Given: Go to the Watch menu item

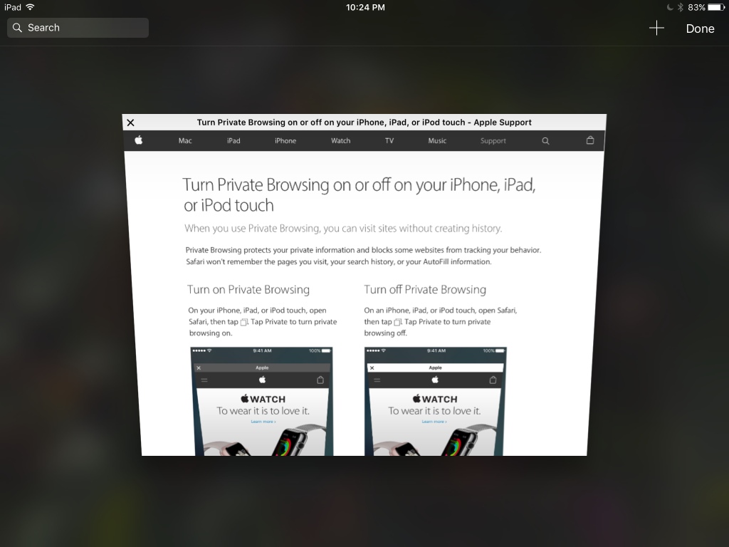Looking at the screenshot, I should (x=341, y=141).
